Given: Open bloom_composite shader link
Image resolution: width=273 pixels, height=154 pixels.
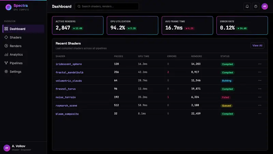Looking at the screenshot, I should [67, 114].
